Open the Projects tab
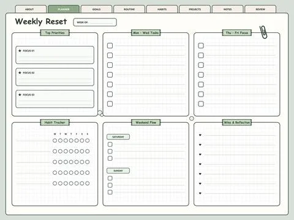This screenshot has width=294, height=220. click(x=195, y=9)
